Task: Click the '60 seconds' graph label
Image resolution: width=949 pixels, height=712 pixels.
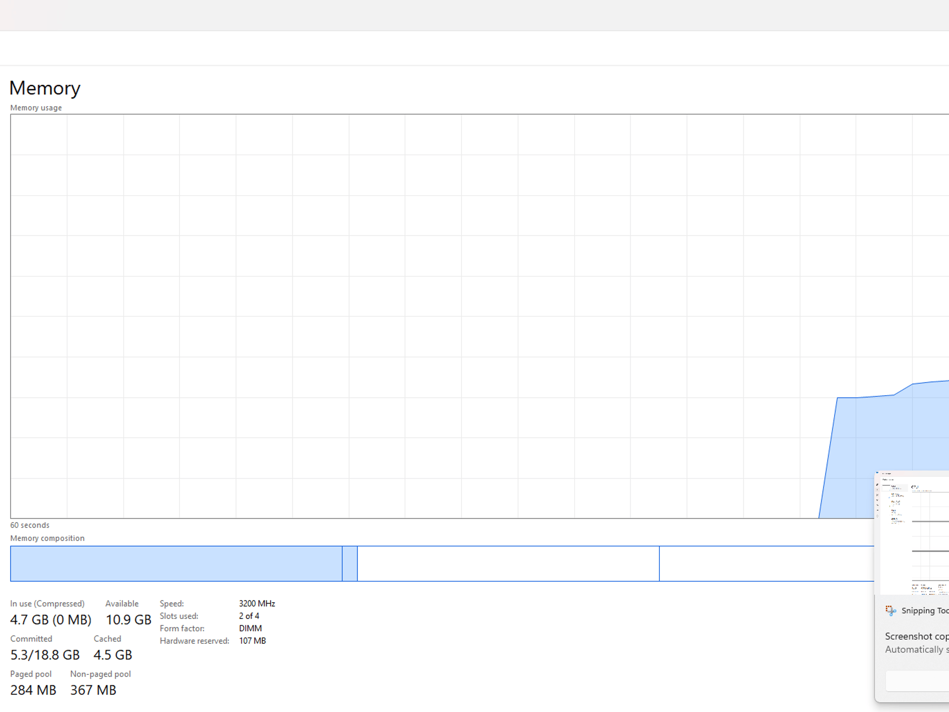Action: click(x=30, y=525)
